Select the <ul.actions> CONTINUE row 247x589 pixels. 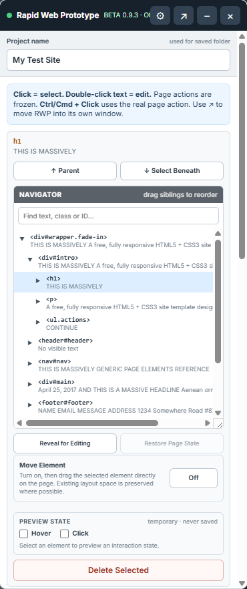coord(113,323)
